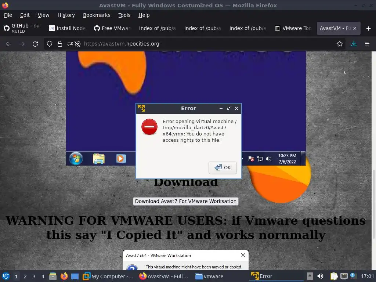
Task: Switch to the muted GitHub tab
Action: pyautogui.click(x=22, y=28)
